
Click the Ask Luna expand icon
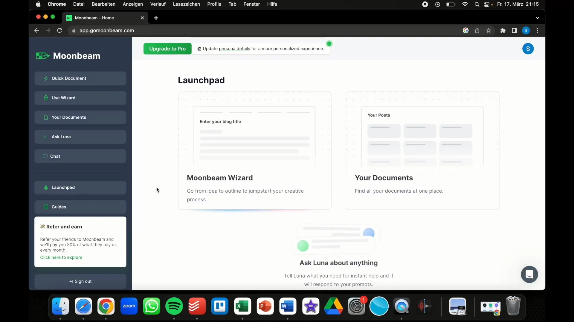click(x=45, y=137)
